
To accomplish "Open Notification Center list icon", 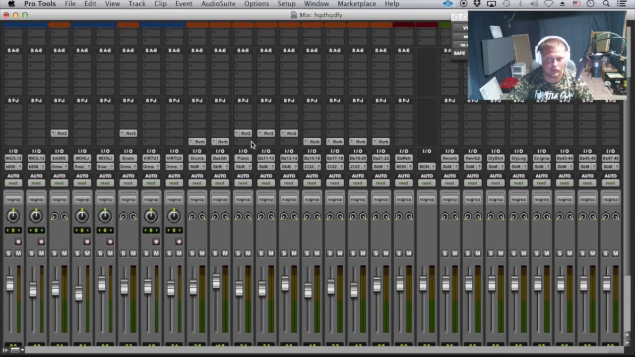I will click(621, 4).
